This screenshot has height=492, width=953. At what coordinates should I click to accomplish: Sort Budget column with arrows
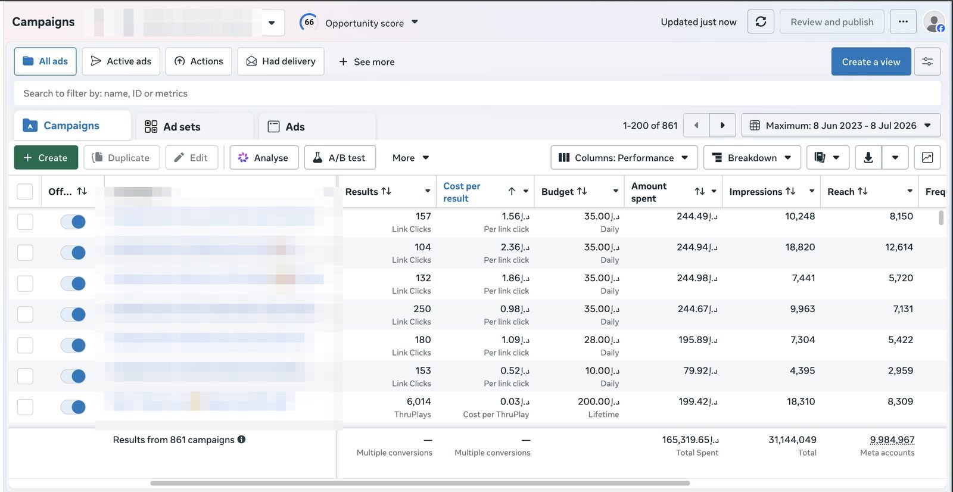click(x=582, y=191)
